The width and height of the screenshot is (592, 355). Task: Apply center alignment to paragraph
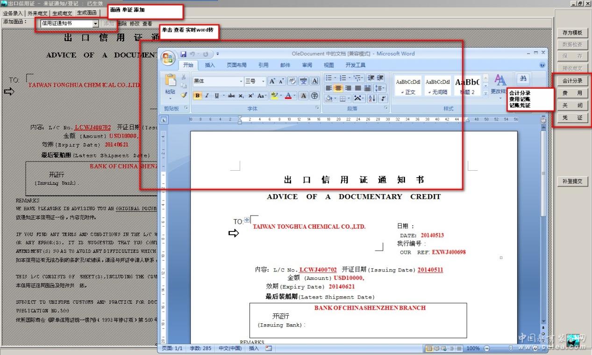[x=338, y=88]
